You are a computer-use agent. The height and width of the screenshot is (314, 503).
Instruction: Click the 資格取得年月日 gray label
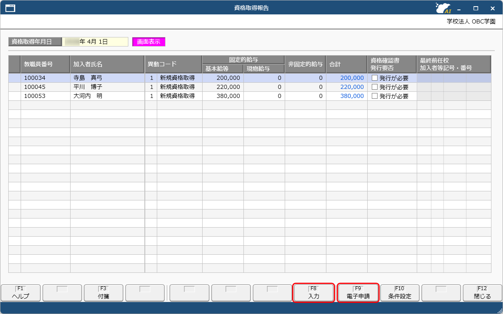tap(35, 42)
